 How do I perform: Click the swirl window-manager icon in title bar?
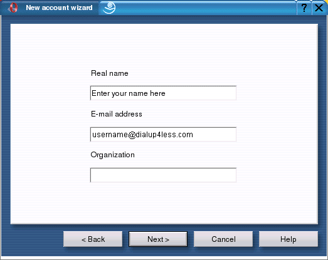coord(109,8)
